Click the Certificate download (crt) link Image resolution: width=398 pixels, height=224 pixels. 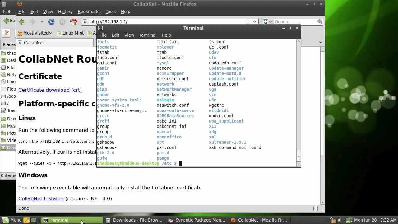pyautogui.click(x=50, y=90)
